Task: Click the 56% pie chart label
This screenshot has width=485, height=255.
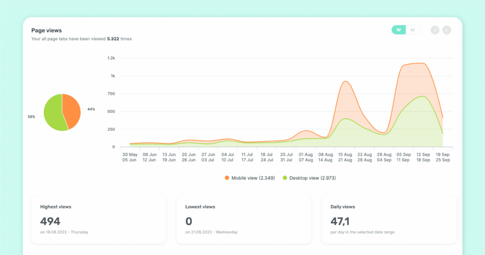Action: [32, 116]
